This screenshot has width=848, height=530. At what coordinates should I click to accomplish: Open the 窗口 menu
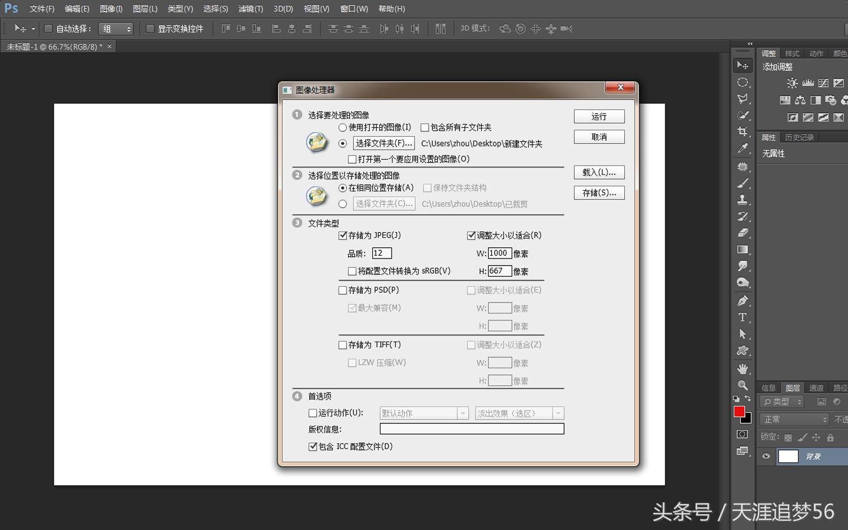tap(354, 9)
